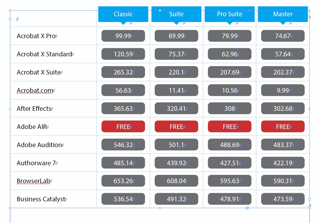The width and height of the screenshot is (317, 223).
Task: Place cursor in Business Catalyst text
Action: pos(41,199)
